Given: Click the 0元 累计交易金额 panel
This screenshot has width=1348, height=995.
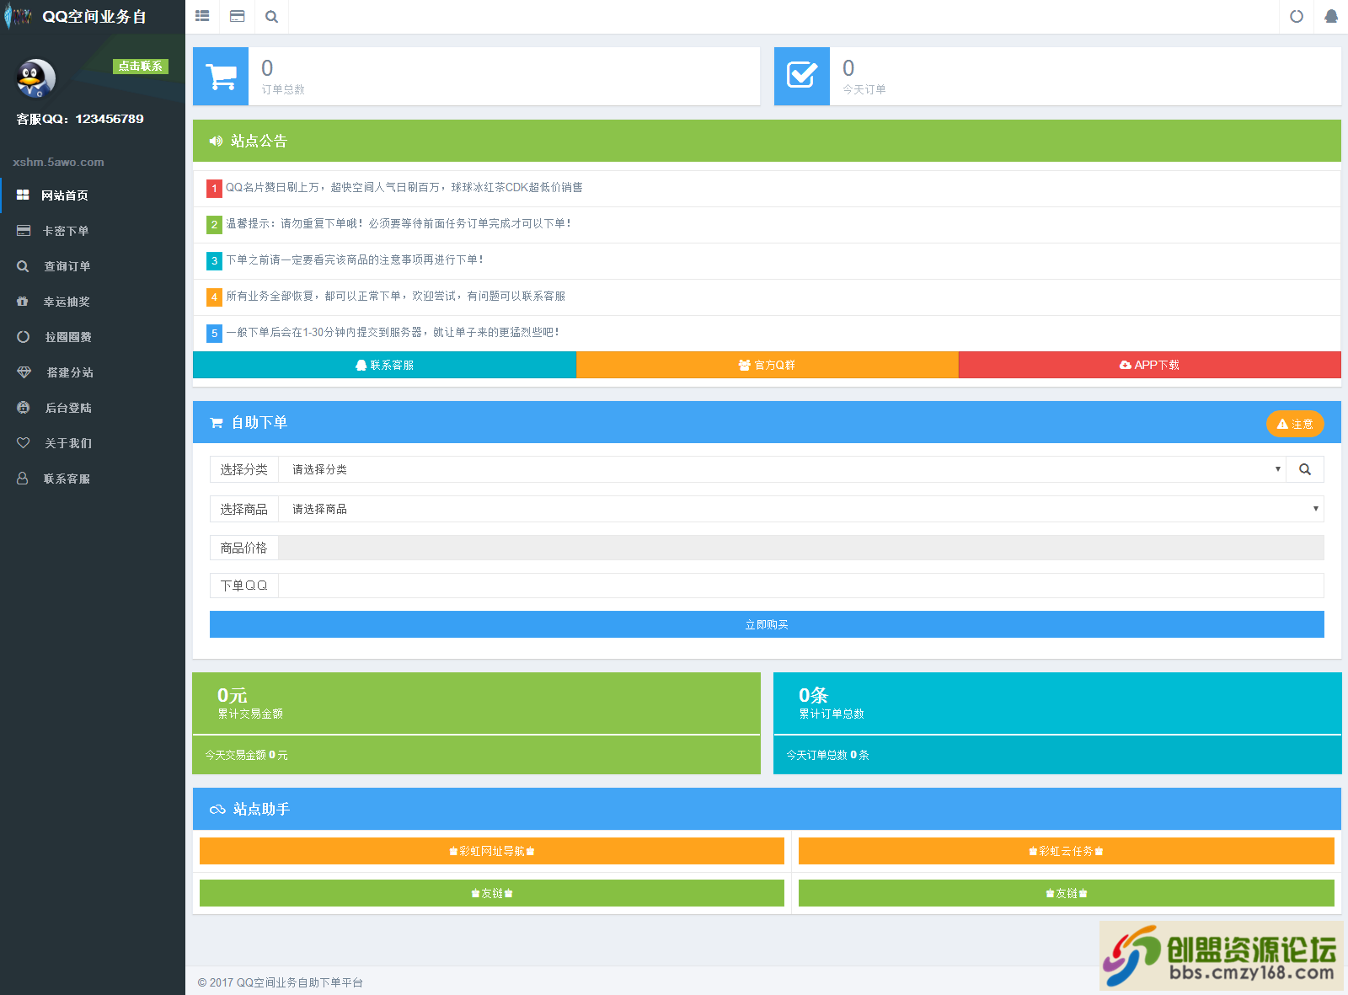Looking at the screenshot, I should (477, 703).
